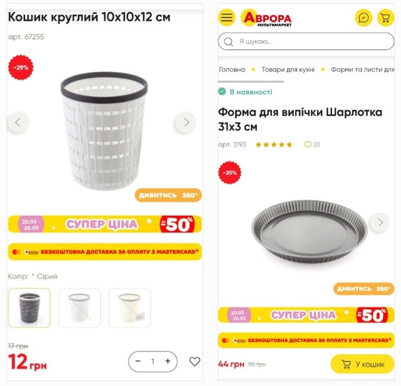This screenshot has height=386, width=401.
Task: Add basket to favorites with heart icon
Action: pyautogui.click(x=195, y=362)
